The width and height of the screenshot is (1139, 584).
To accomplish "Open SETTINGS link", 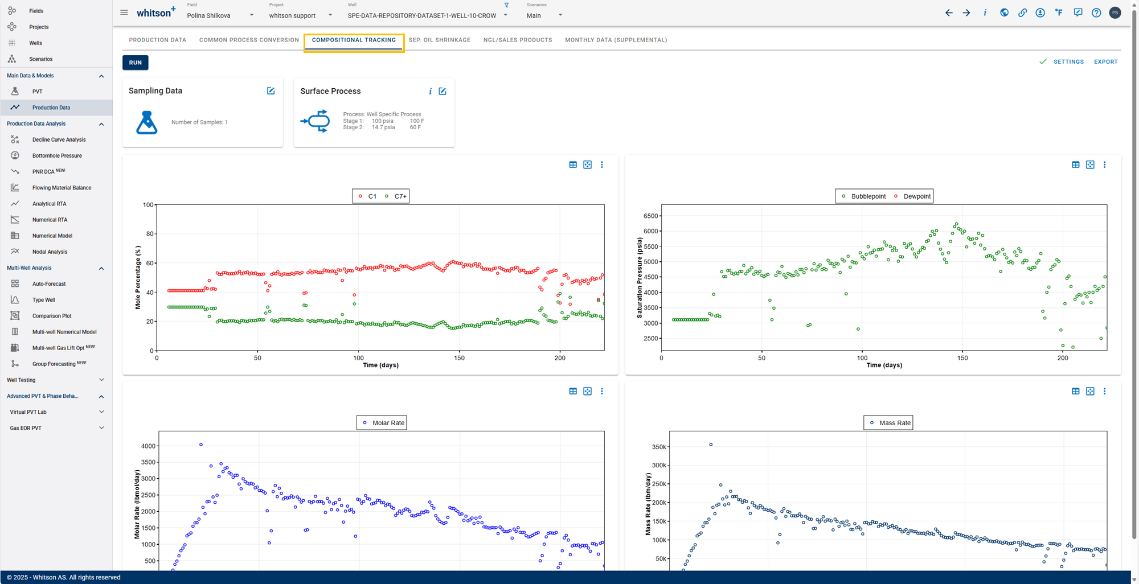I will point(1068,61).
